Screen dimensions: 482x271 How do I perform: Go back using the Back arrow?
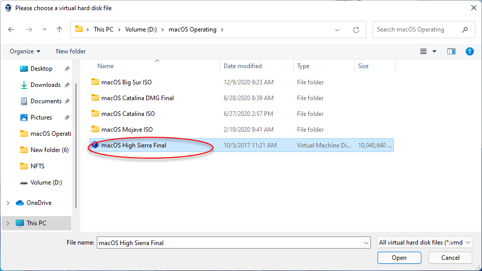[x=11, y=29]
